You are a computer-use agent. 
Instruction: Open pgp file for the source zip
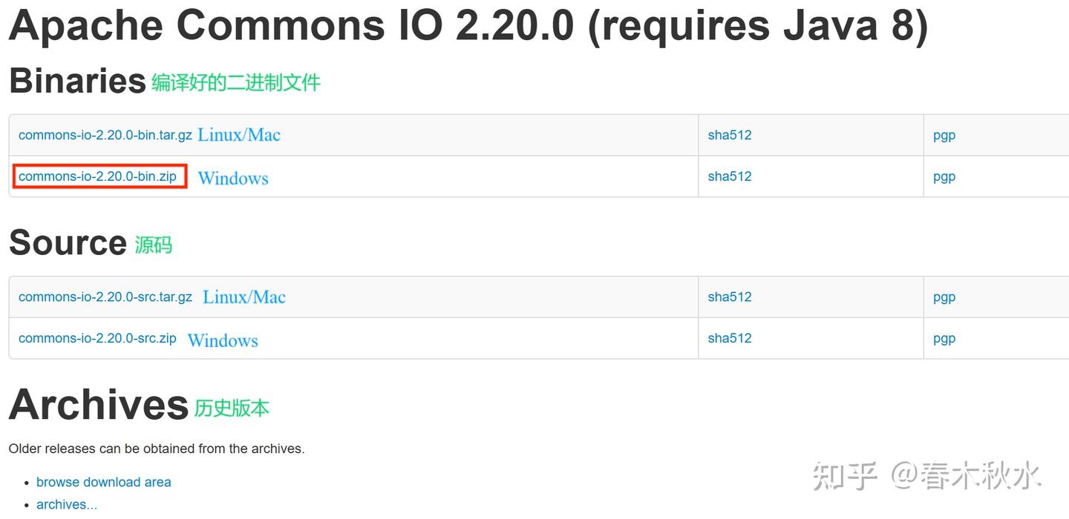pyautogui.click(x=943, y=338)
